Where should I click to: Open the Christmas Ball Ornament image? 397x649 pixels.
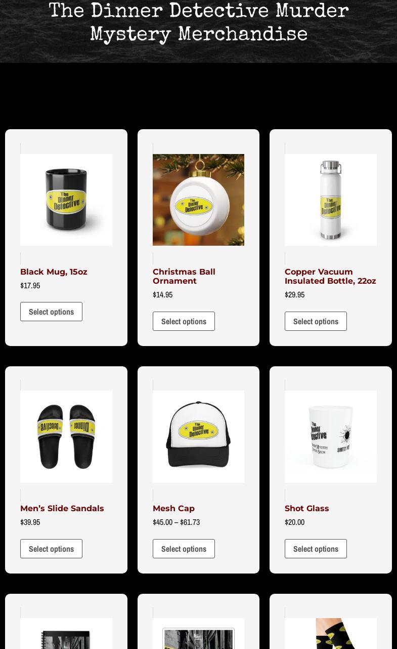pyautogui.click(x=198, y=200)
